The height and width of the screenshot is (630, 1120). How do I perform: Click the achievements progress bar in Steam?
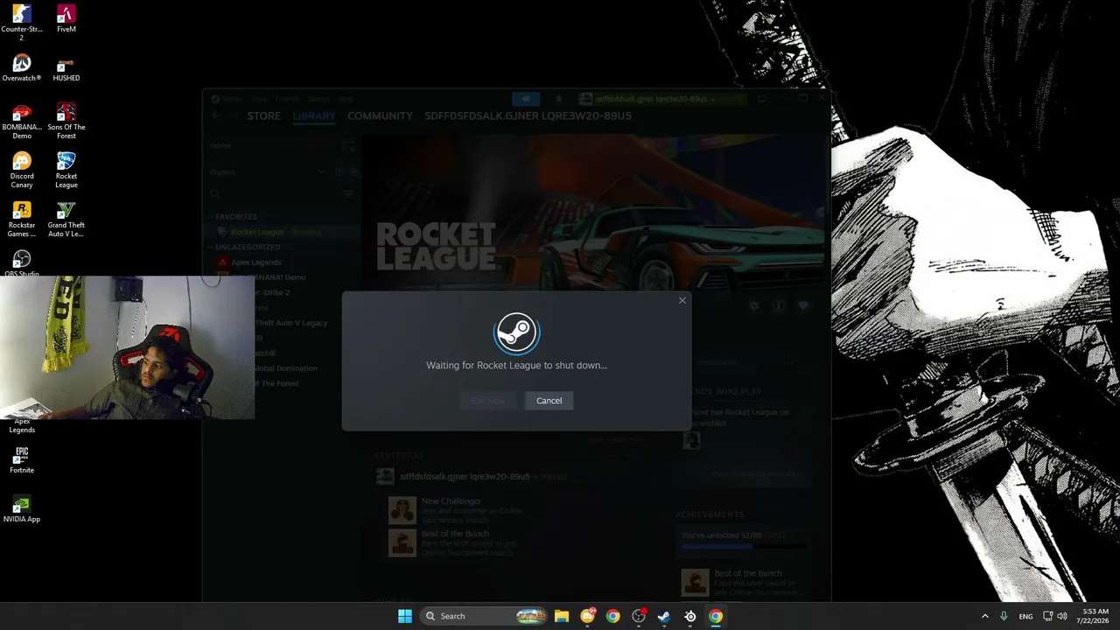click(x=743, y=547)
